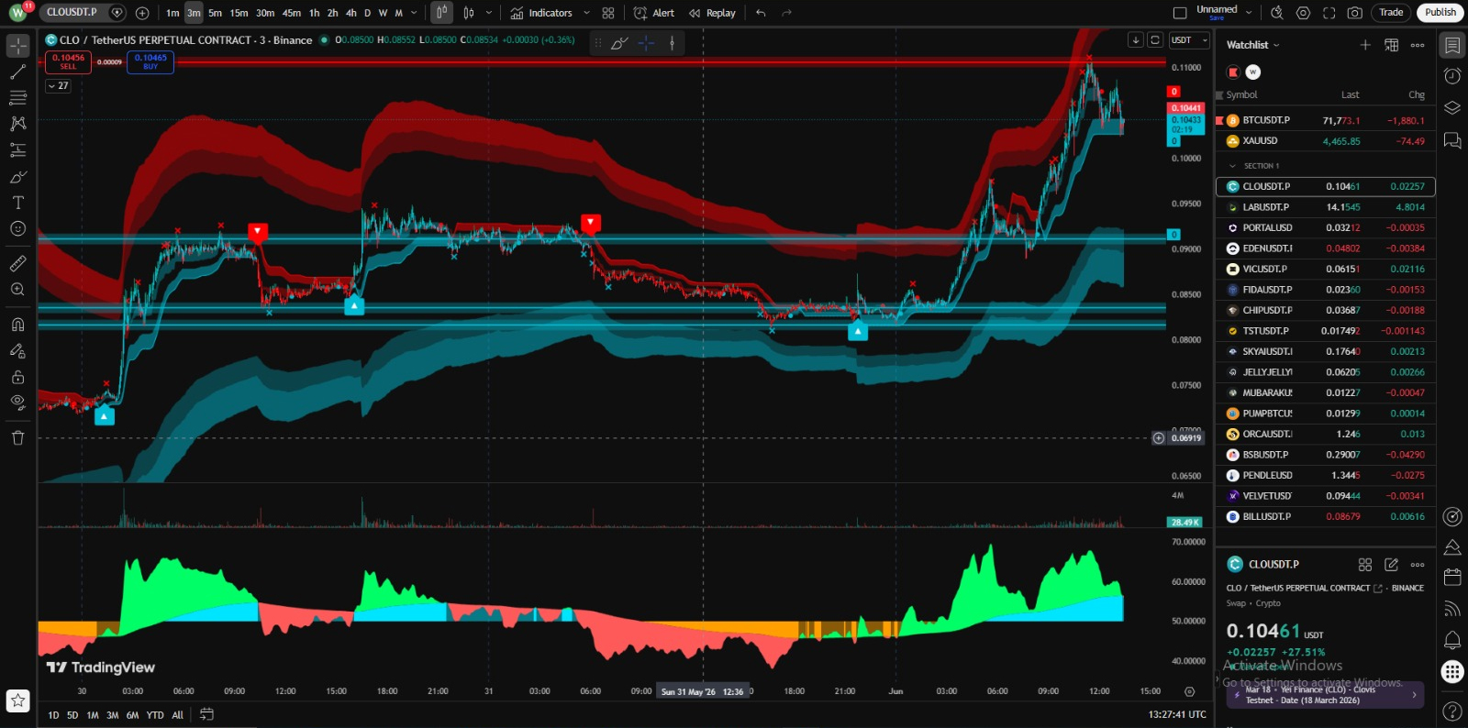Select the text annotation tool
1468x728 pixels.
click(17, 203)
